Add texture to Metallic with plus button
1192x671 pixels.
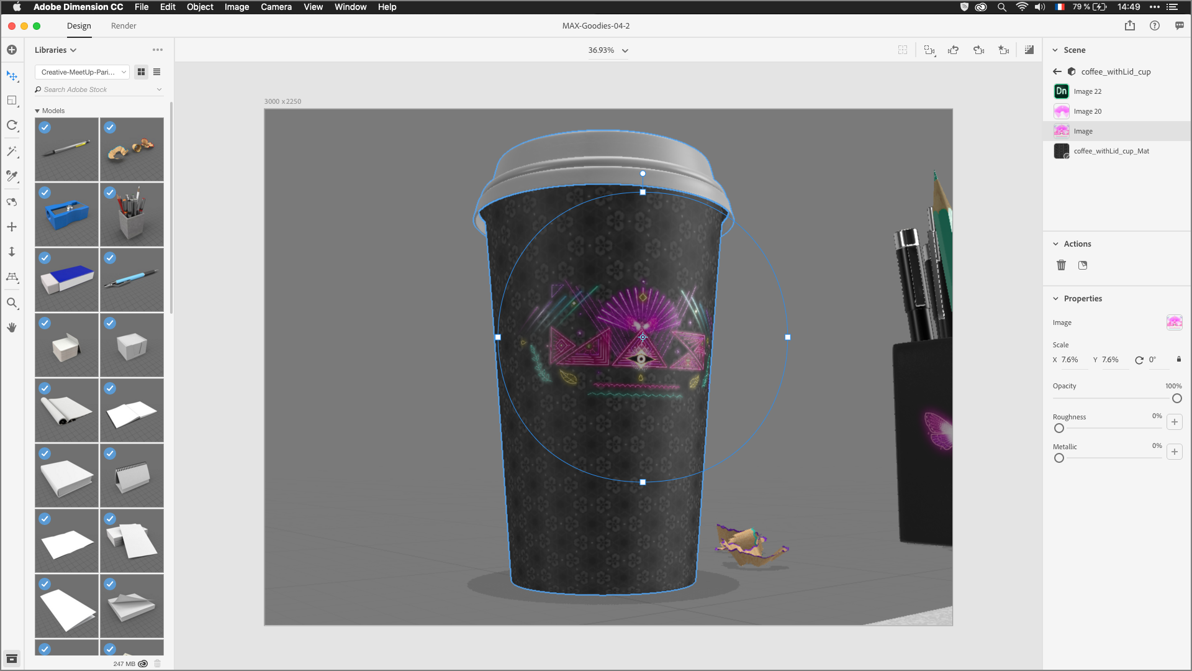[x=1175, y=452]
